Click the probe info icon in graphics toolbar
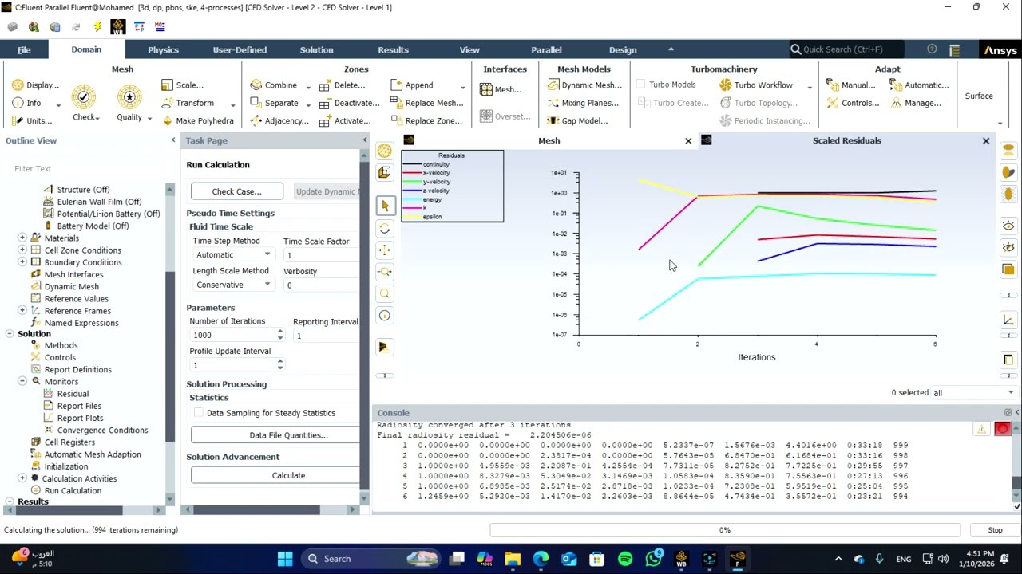The image size is (1022, 574). tap(385, 316)
